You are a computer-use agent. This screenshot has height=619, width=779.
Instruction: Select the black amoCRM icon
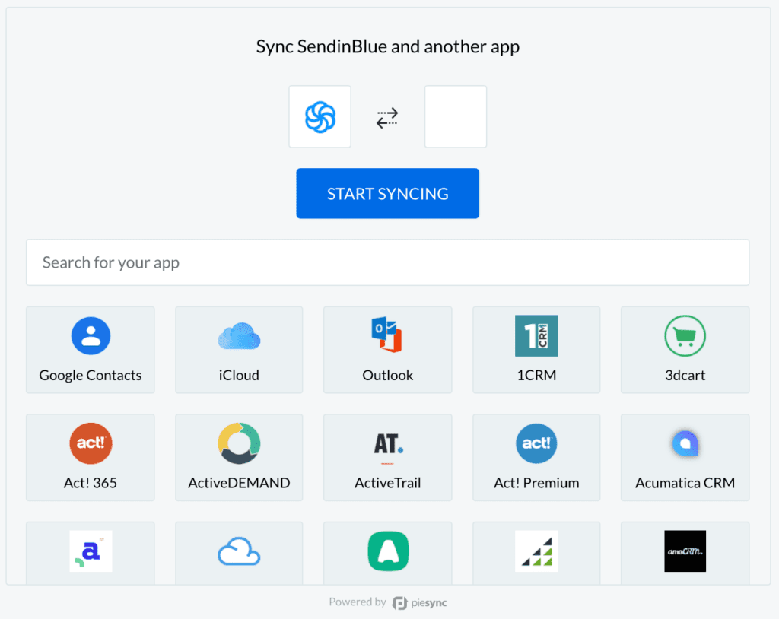click(x=685, y=551)
